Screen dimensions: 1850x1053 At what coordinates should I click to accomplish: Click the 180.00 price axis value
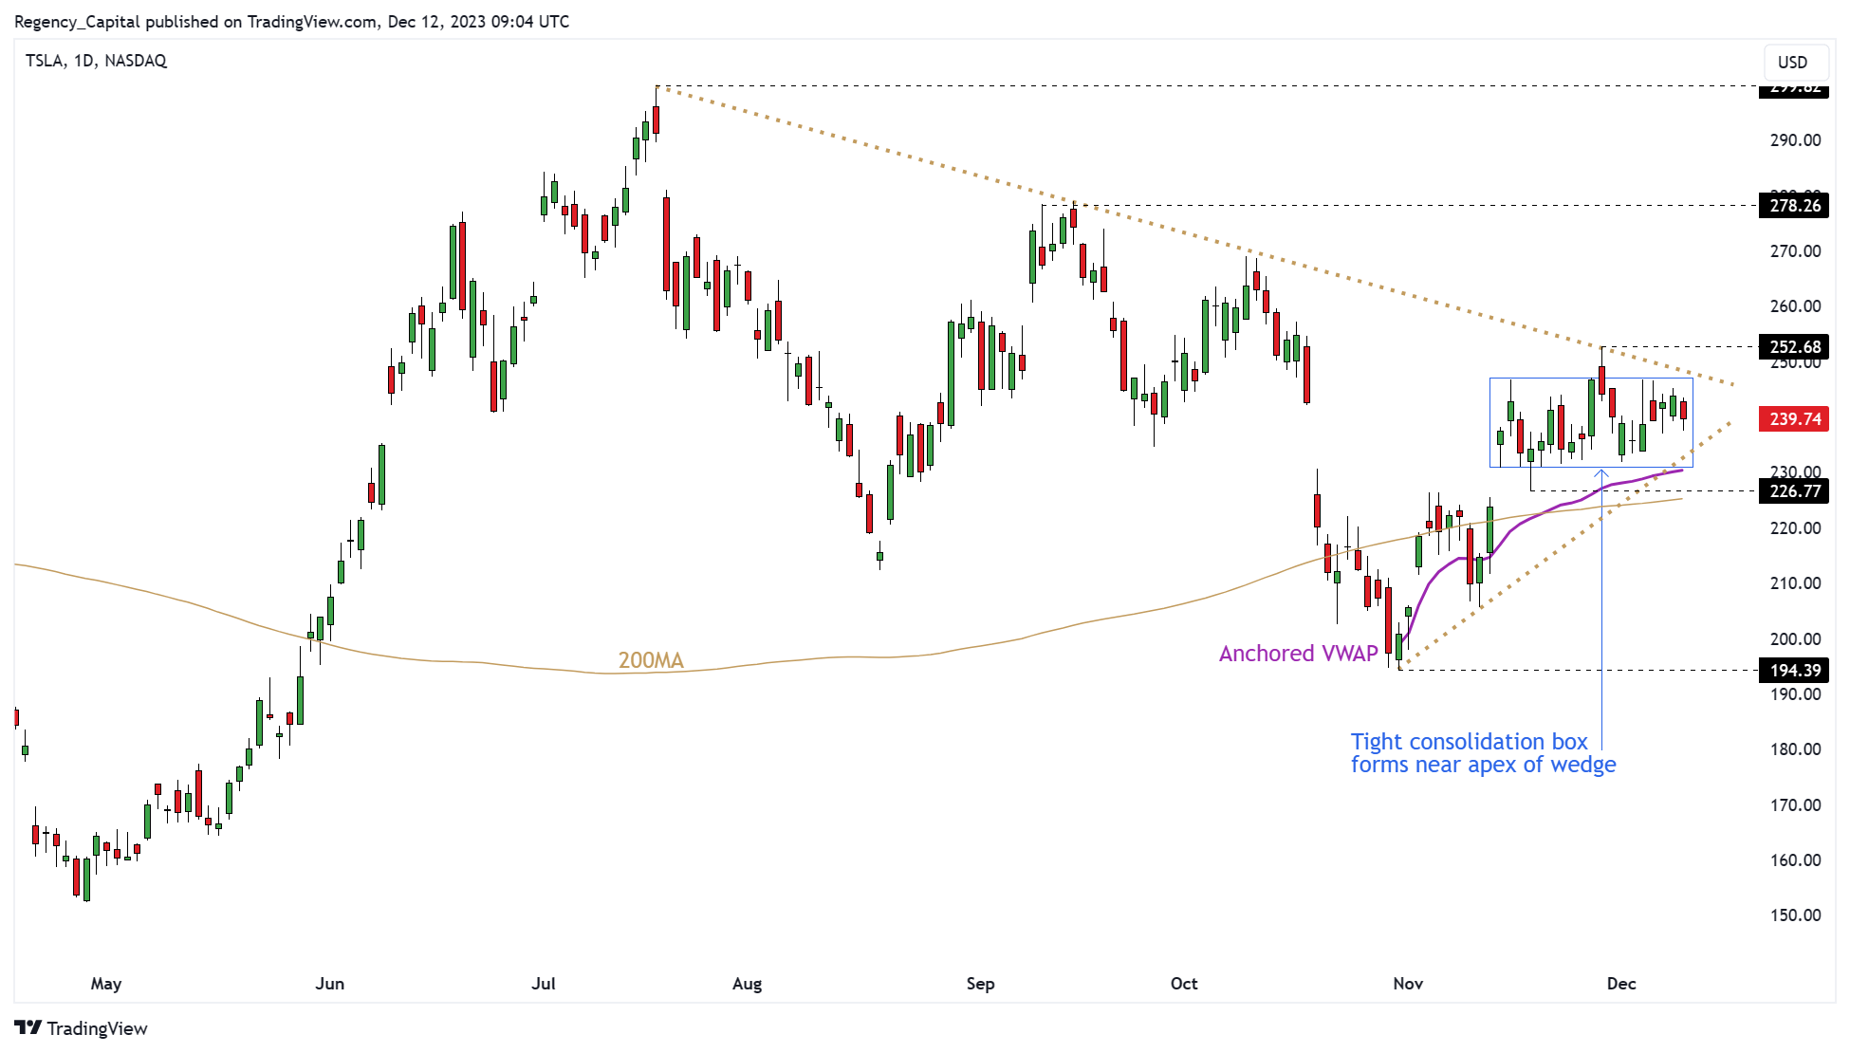coord(1795,749)
